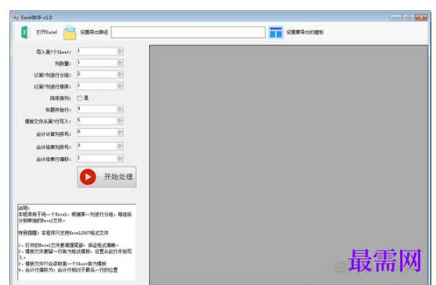Increase the 导入第?个Sheet value with up arrow

pos(120,49)
